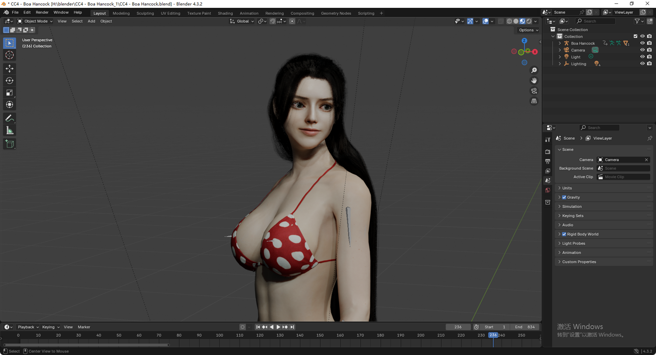656x355 pixels.
Task: Open the Tool properties tab
Action: pos(548,140)
